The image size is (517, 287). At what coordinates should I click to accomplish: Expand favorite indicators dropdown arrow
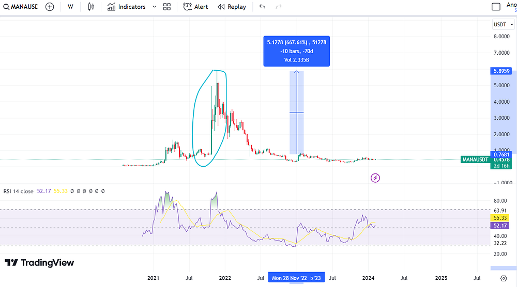[154, 7]
